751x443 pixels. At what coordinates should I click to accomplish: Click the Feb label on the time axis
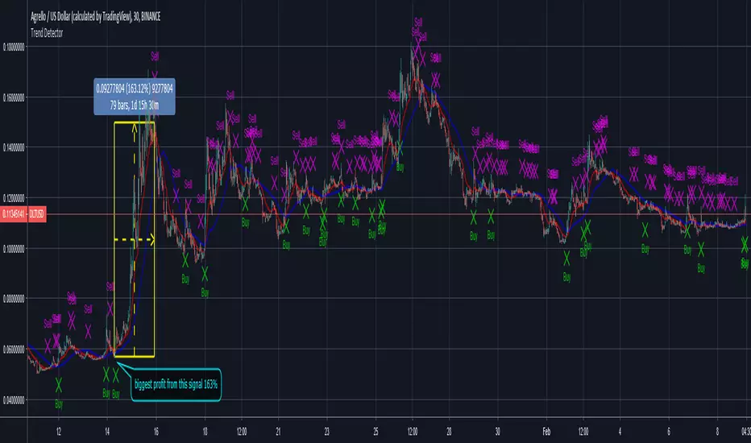pos(546,430)
